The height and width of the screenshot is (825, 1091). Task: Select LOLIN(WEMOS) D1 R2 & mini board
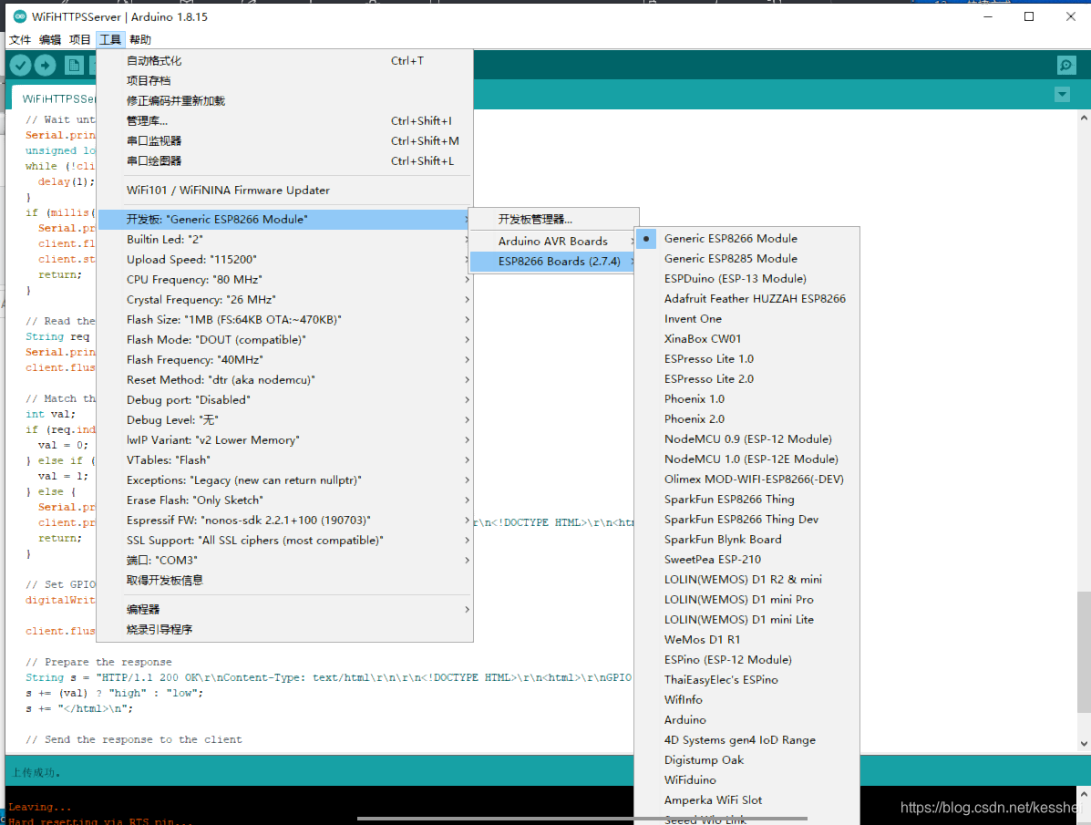[x=747, y=580]
